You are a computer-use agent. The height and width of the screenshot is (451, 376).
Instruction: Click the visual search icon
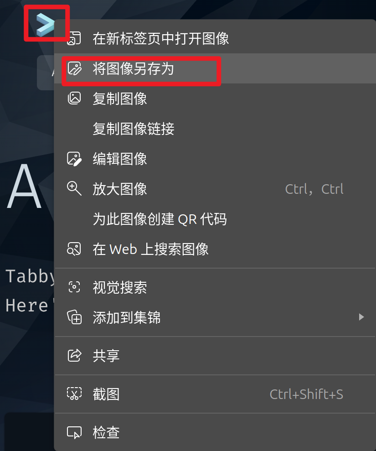pyautogui.click(x=74, y=287)
